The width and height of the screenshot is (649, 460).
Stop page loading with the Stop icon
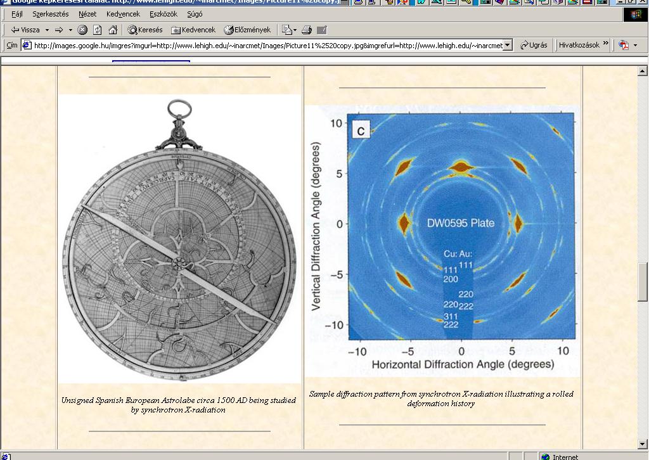[x=82, y=30]
